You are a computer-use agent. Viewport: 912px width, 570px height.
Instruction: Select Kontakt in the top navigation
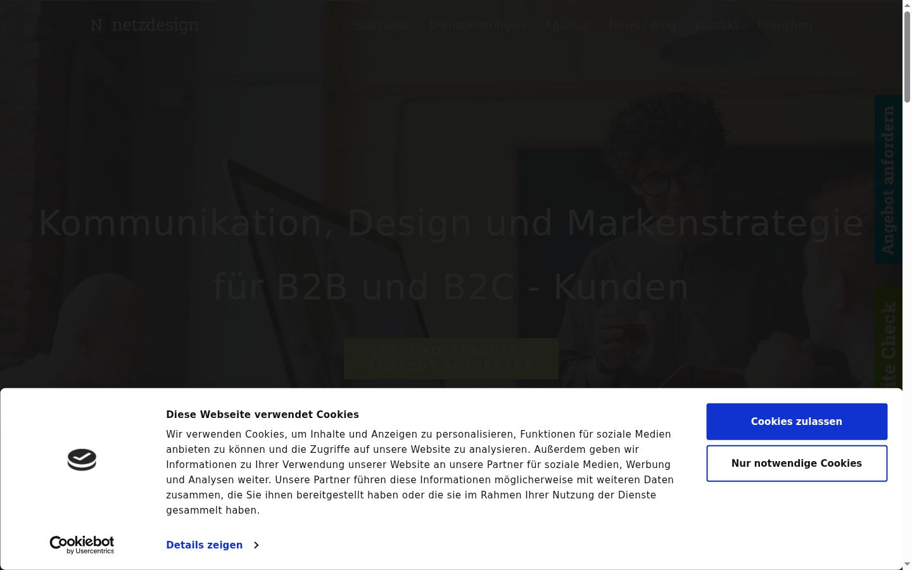click(x=717, y=25)
